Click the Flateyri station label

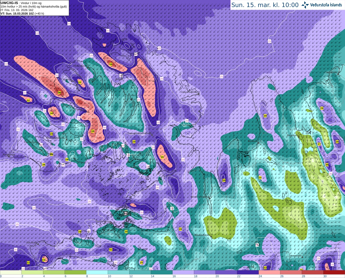point(67,80)
